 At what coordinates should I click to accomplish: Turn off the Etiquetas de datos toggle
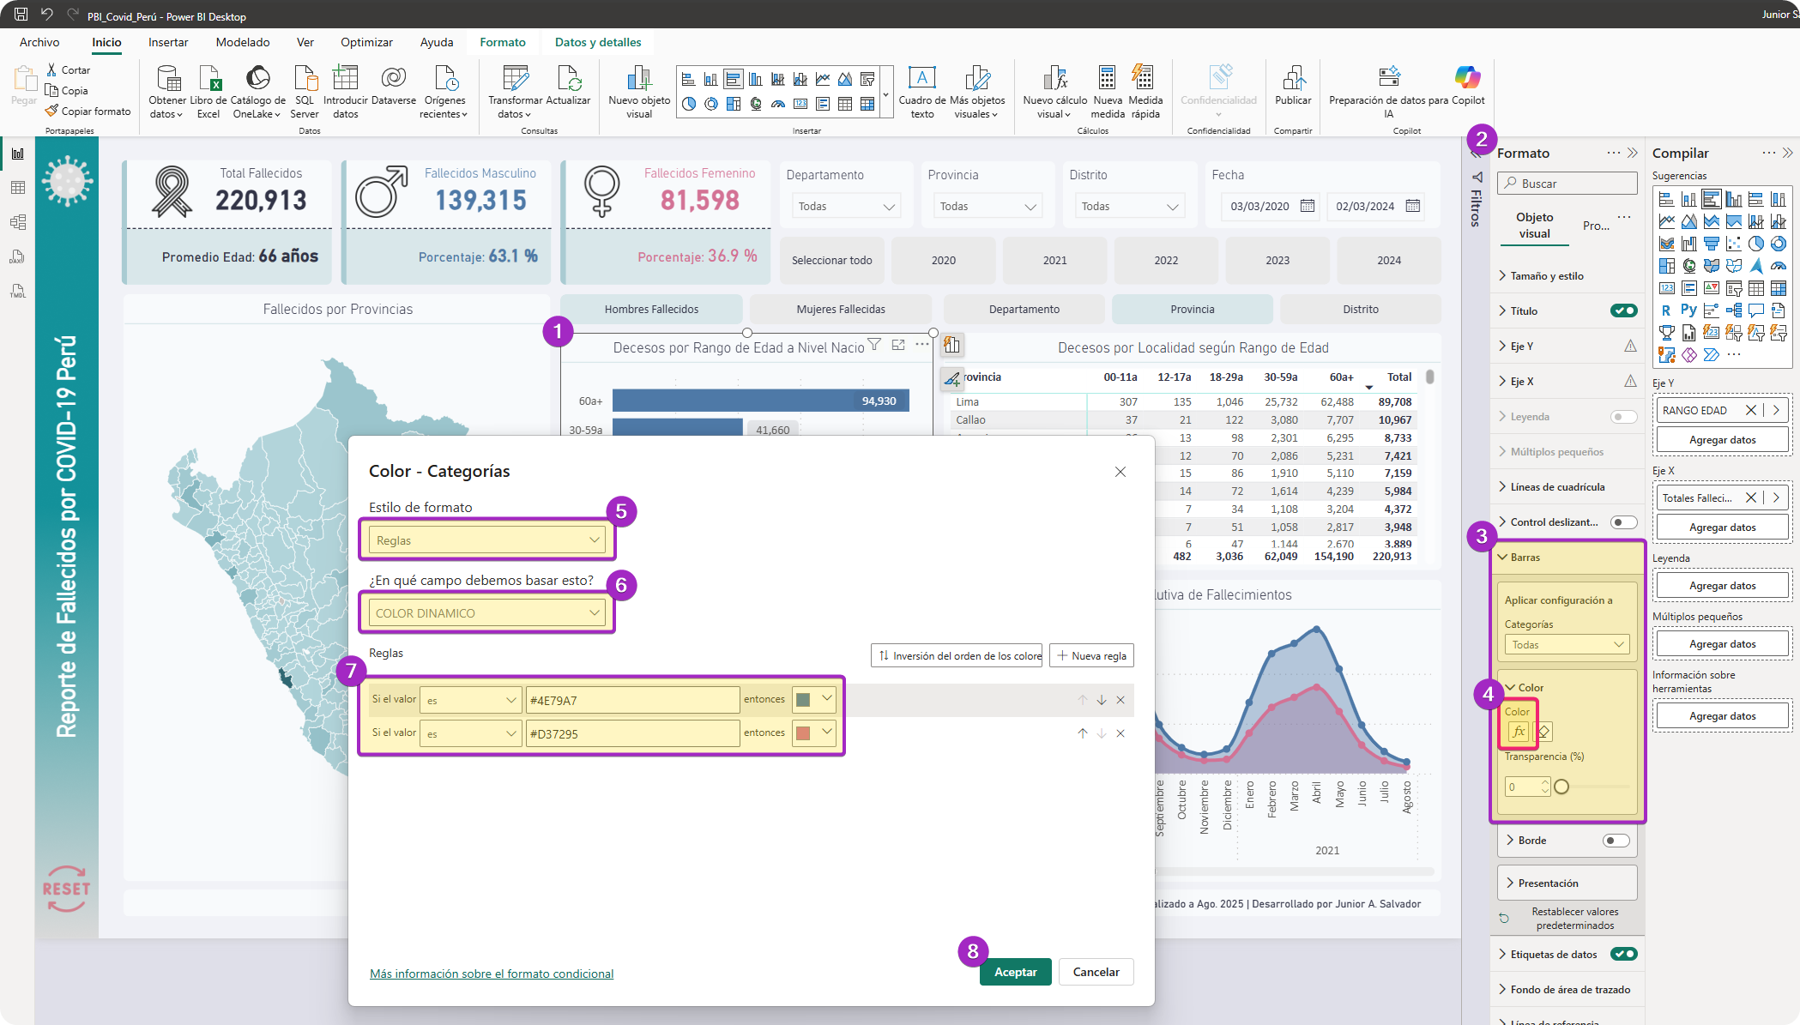point(1623,954)
